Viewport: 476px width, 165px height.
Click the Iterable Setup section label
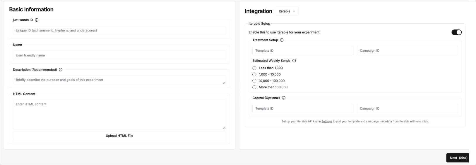click(259, 24)
